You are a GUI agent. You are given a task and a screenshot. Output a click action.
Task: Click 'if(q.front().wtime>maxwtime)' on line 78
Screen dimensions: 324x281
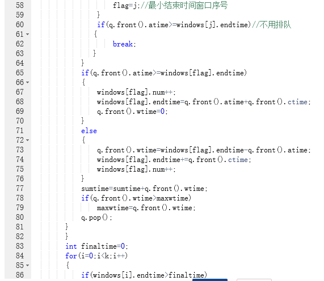(x=136, y=198)
